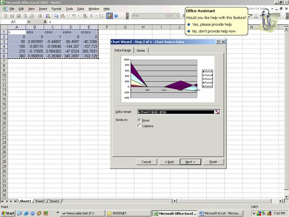Select the Rows radio button
The height and width of the screenshot is (217, 289).
(139, 120)
